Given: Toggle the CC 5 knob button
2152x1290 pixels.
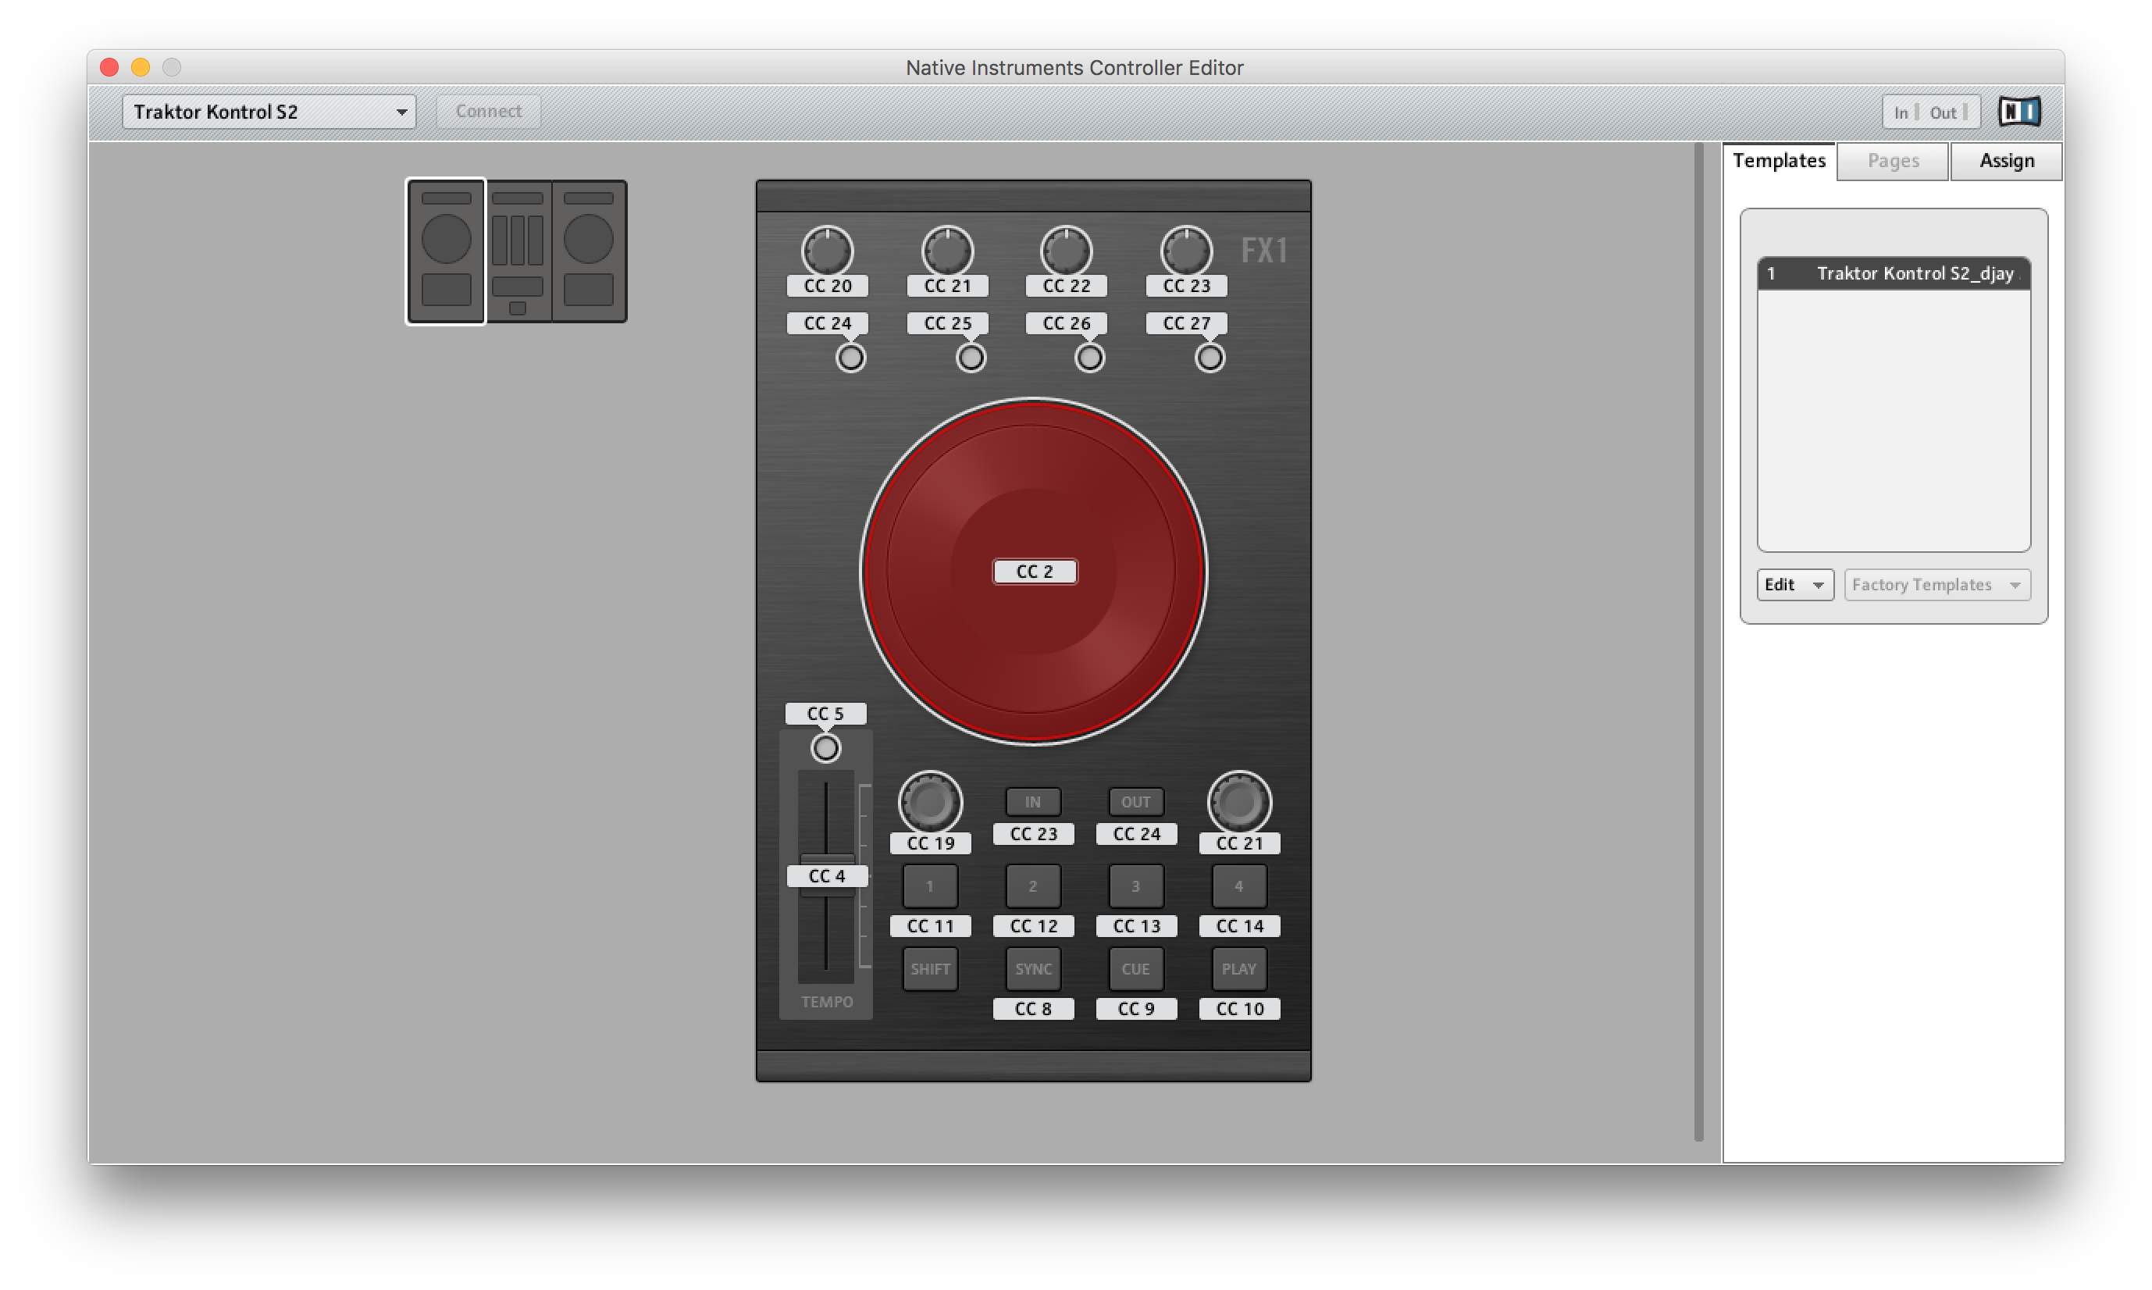Looking at the screenshot, I should (825, 748).
